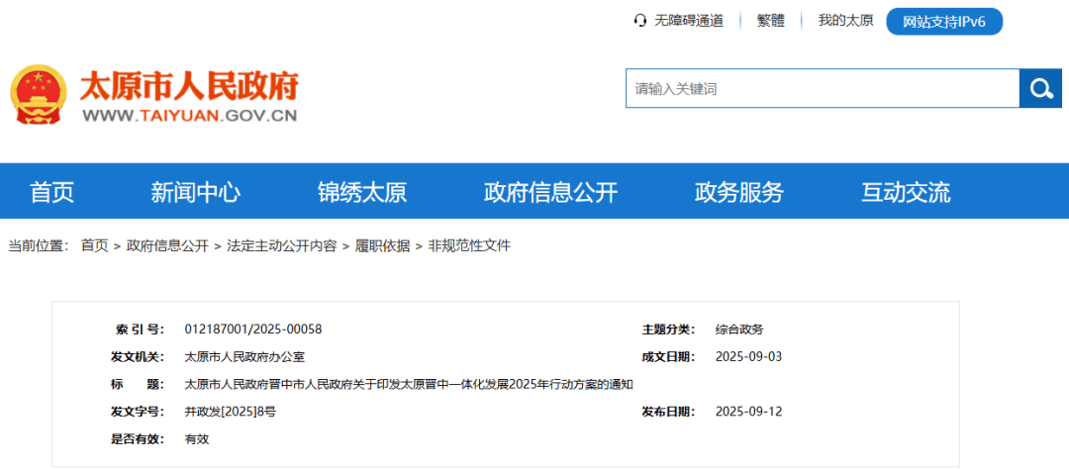
Task: Open 我的太原 account link
Action: [x=845, y=21]
